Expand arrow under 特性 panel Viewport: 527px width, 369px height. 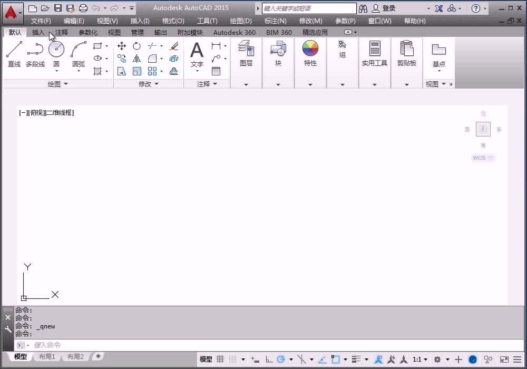coord(310,85)
